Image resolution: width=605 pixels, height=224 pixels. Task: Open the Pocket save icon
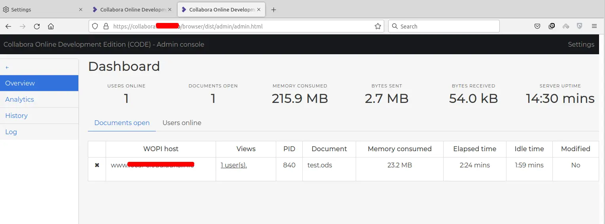click(x=537, y=27)
